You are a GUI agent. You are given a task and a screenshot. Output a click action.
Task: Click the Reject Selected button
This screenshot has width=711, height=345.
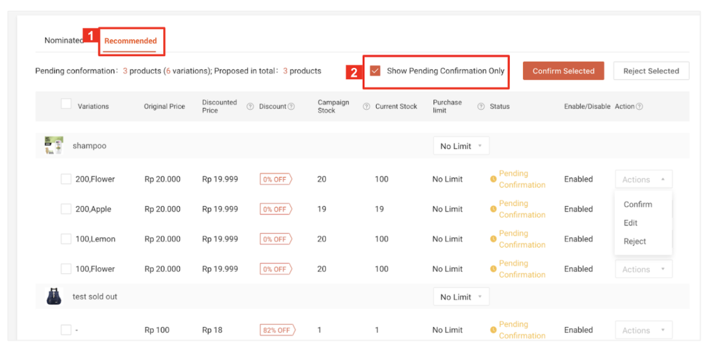click(x=651, y=71)
